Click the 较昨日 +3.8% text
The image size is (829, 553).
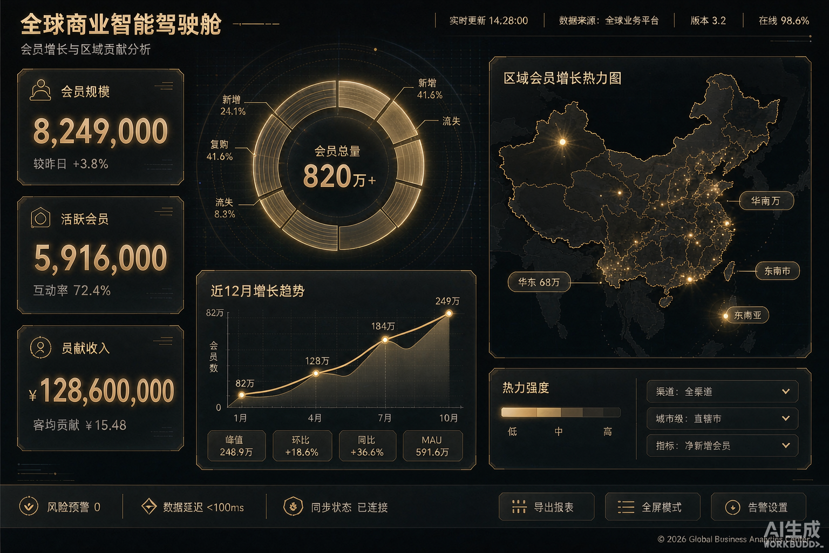point(71,164)
